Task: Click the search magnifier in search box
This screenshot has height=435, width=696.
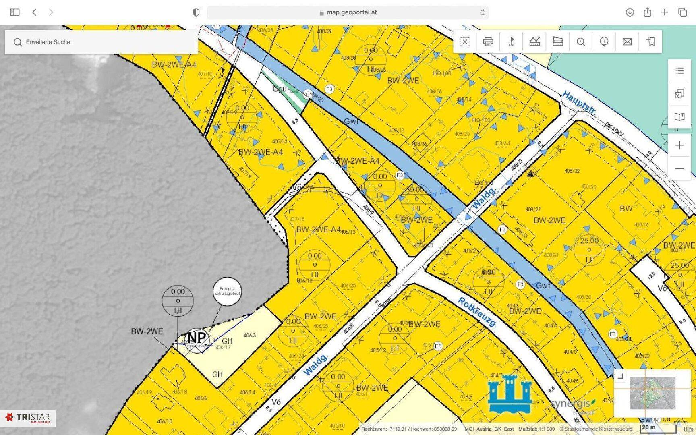Action: click(17, 42)
